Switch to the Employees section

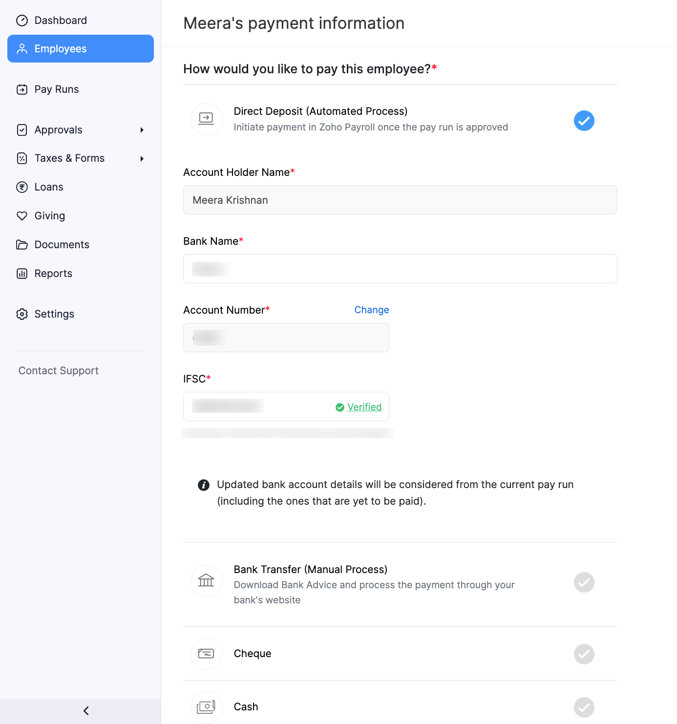(60, 48)
